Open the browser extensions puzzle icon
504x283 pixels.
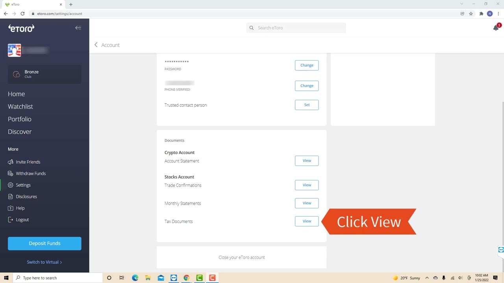tap(481, 13)
